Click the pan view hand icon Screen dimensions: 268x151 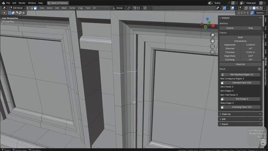coord(212,41)
